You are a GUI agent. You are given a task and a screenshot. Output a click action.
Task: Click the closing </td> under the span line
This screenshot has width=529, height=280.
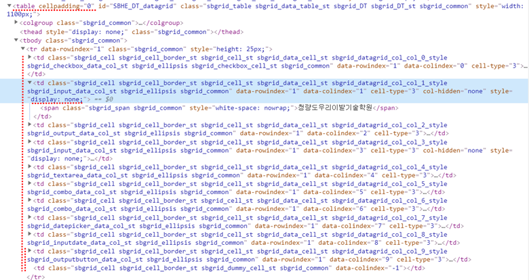(43, 116)
